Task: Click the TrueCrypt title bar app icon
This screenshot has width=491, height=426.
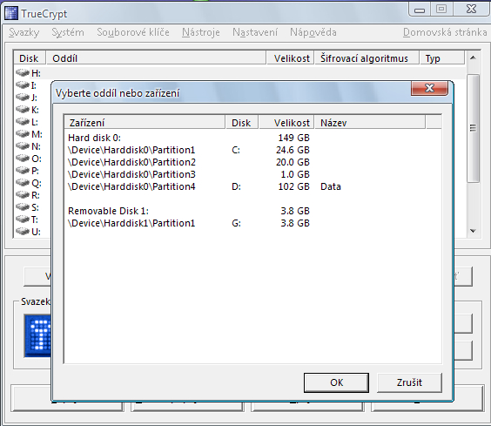Action: [11, 13]
